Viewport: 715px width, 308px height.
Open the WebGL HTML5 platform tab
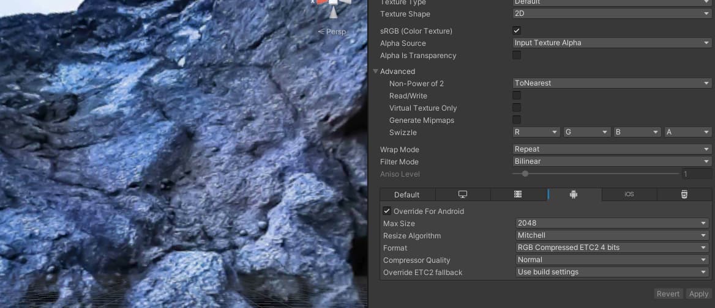click(x=684, y=194)
